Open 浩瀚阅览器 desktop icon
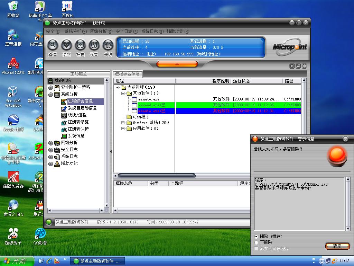354x266 pixels. pyautogui.click(x=13, y=180)
